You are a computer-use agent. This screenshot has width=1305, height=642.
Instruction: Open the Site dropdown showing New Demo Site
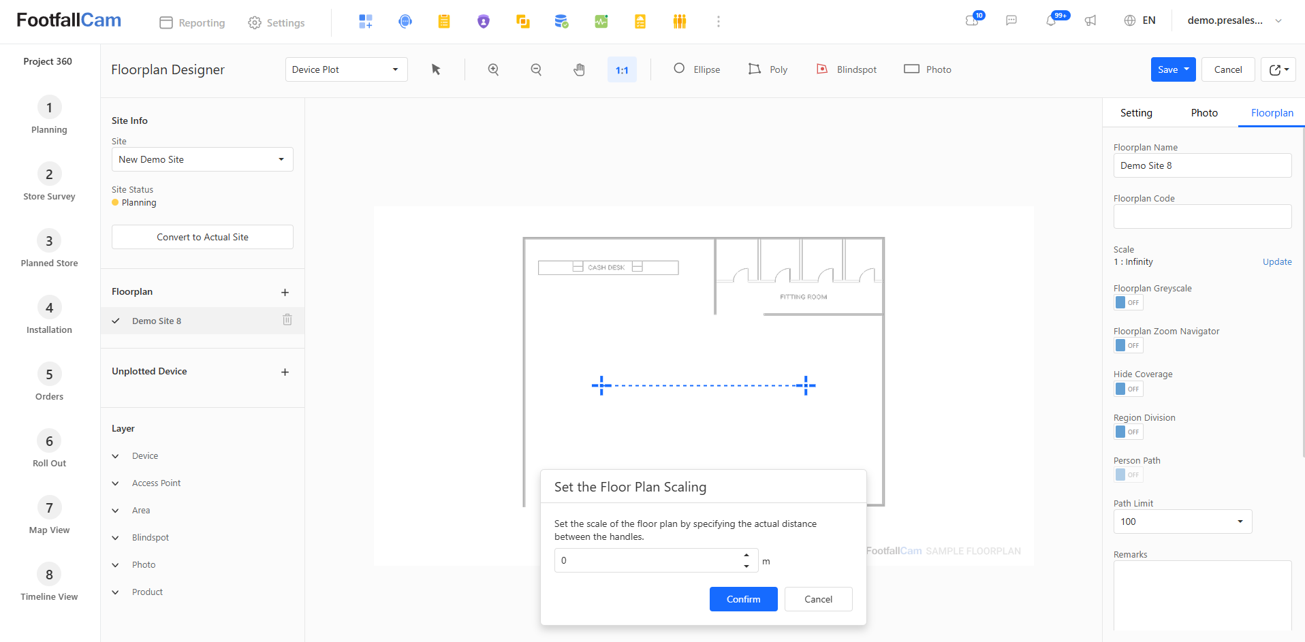pyautogui.click(x=202, y=159)
